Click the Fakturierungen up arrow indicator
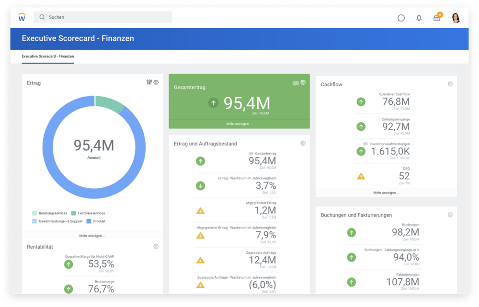The height and width of the screenshot is (307, 479). 352,282
